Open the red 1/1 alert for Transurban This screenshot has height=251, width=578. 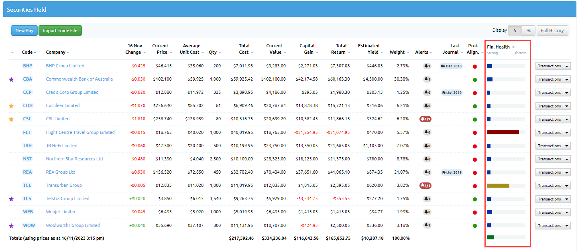(425, 186)
